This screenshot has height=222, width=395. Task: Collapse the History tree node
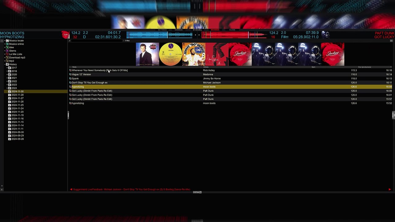pyautogui.click(x=5, y=64)
